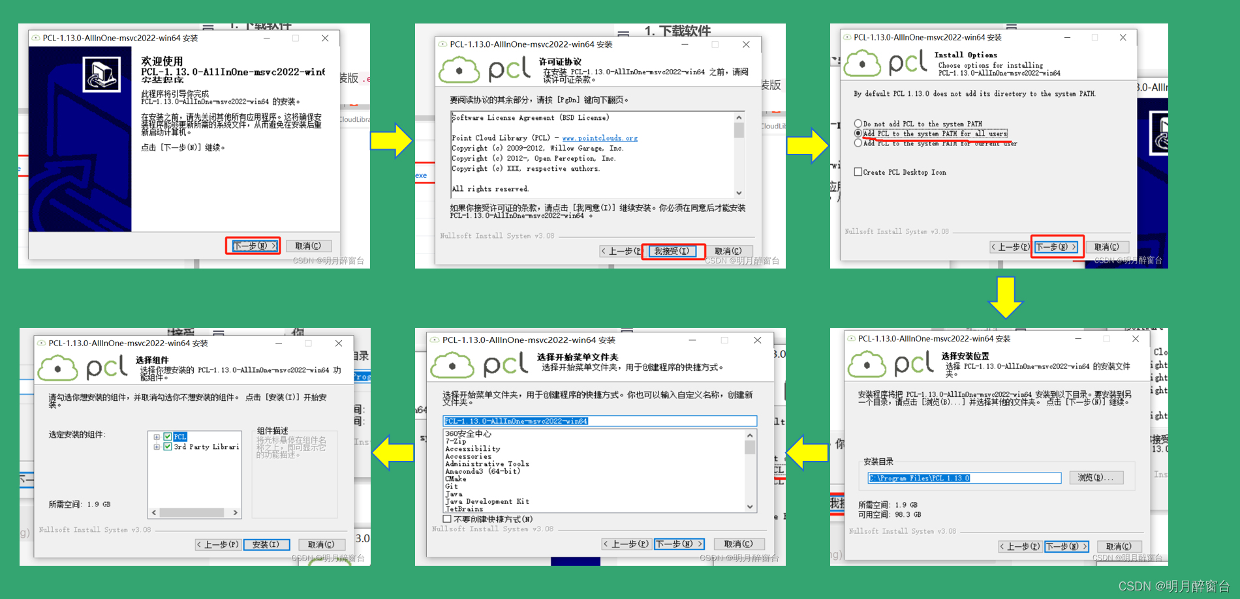Viewport: 1240px width, 599px height.
Task: Close the 选择组件 installer window
Action: (338, 343)
